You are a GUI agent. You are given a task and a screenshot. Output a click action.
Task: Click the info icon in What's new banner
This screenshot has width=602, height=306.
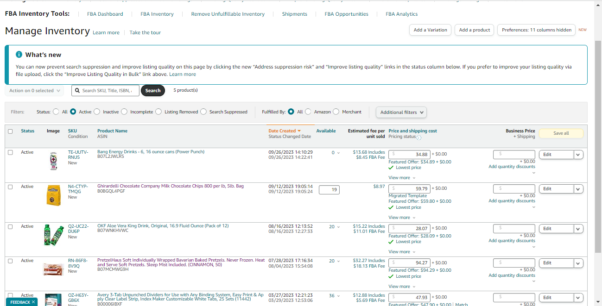19,55
